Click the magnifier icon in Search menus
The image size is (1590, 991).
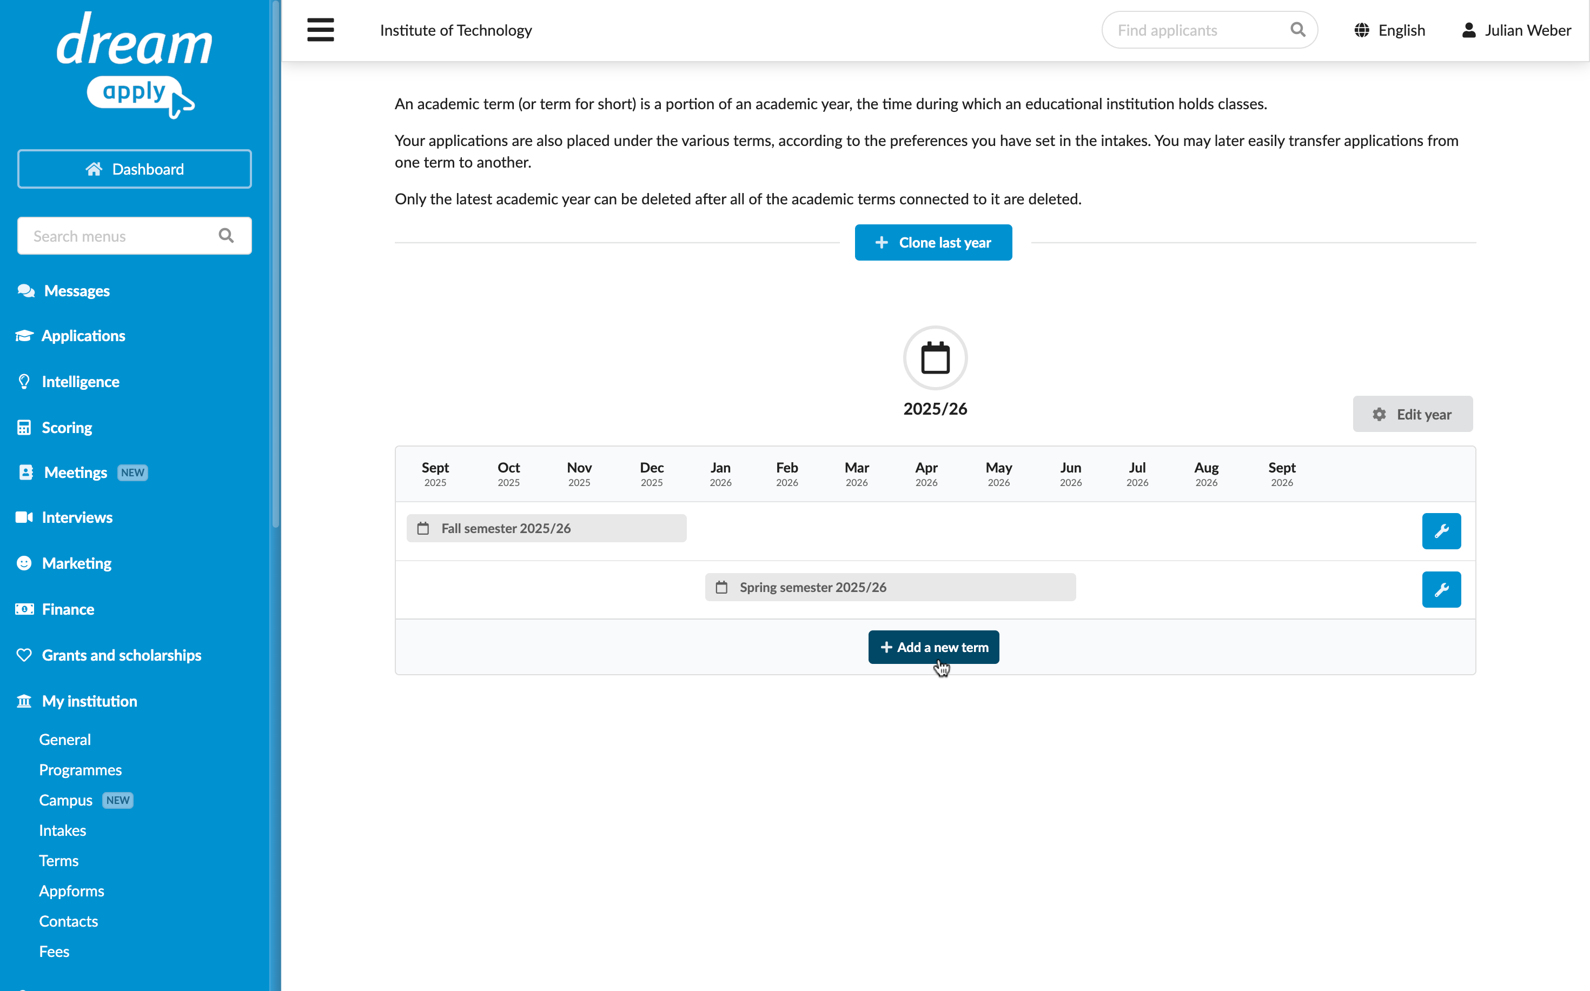[x=226, y=236]
